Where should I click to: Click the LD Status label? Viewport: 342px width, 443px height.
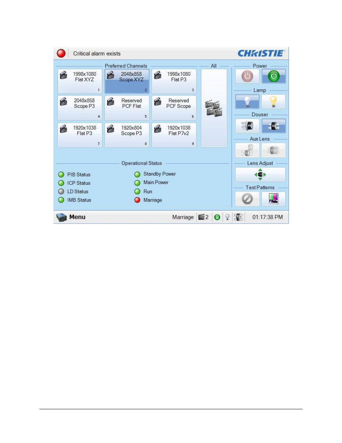(78, 192)
